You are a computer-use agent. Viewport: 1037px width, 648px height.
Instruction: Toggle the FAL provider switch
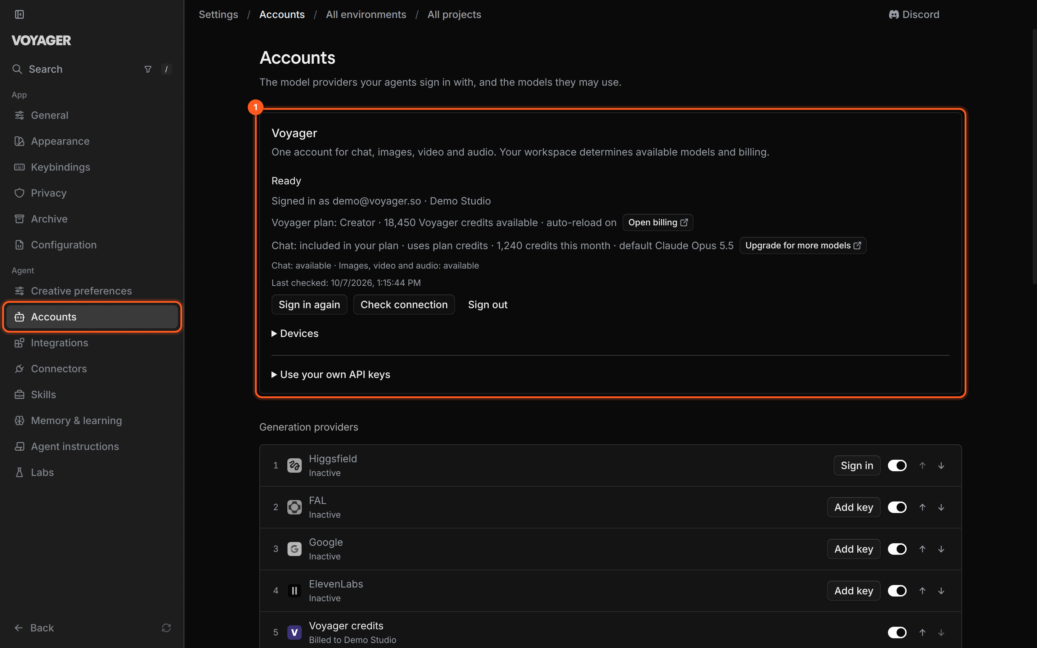pyautogui.click(x=897, y=508)
